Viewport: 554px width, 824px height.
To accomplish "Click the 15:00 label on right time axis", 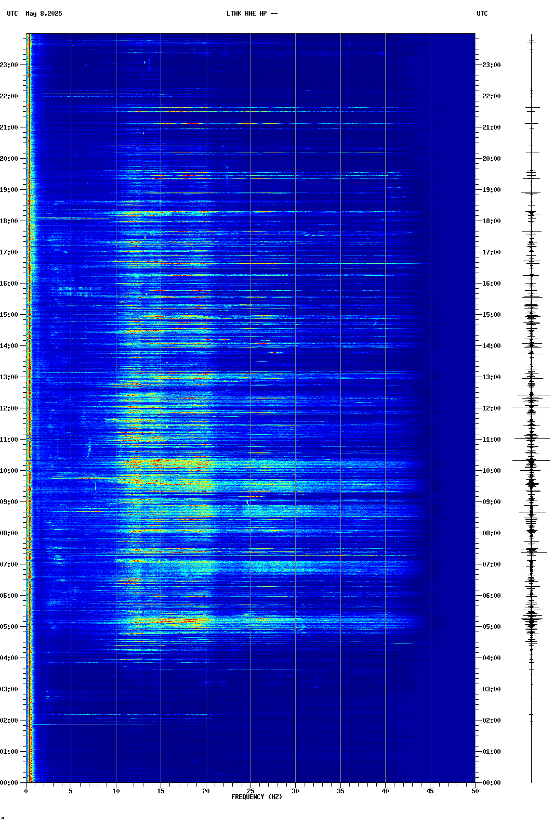I will pos(492,315).
